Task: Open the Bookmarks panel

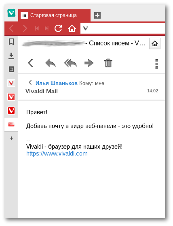Action: point(11,42)
